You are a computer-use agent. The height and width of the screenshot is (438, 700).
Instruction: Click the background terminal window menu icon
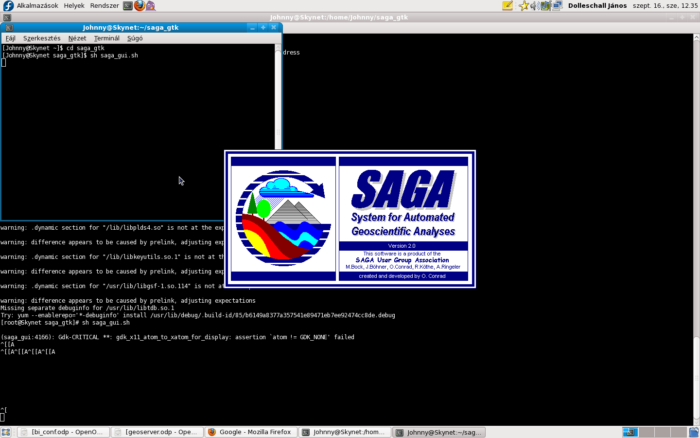point(7,18)
